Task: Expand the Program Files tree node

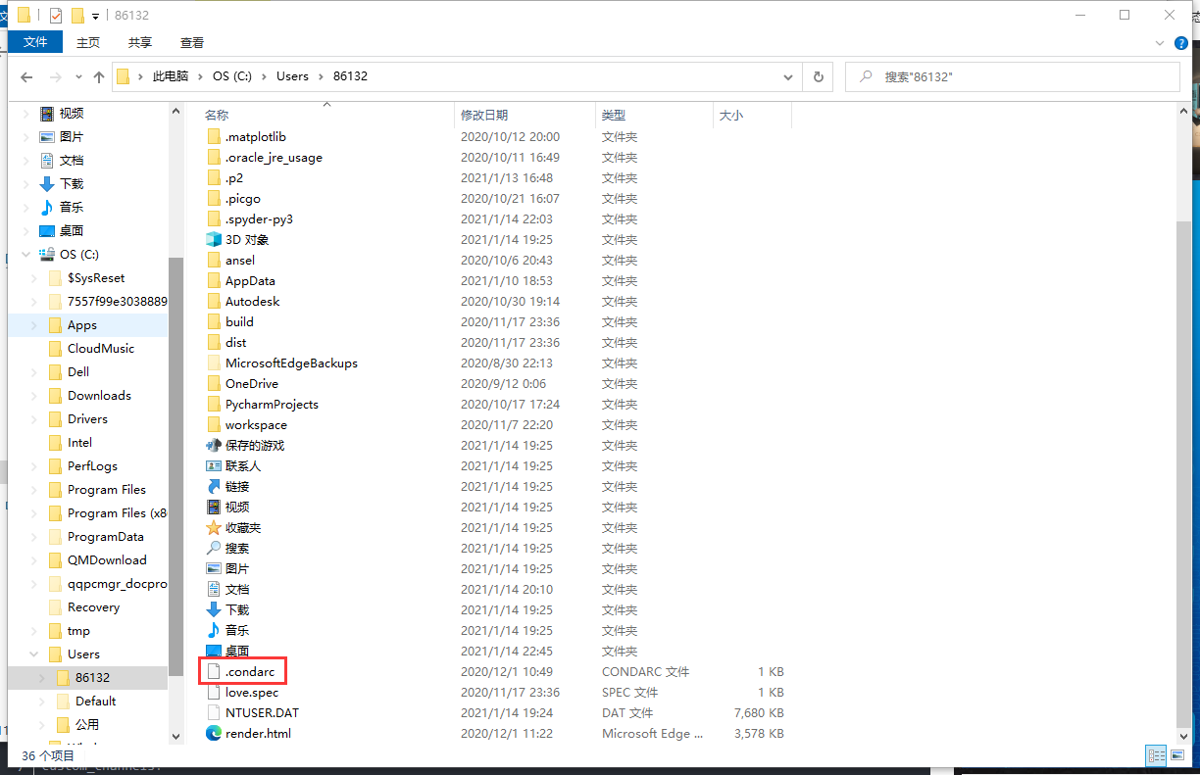Action: pos(33,490)
